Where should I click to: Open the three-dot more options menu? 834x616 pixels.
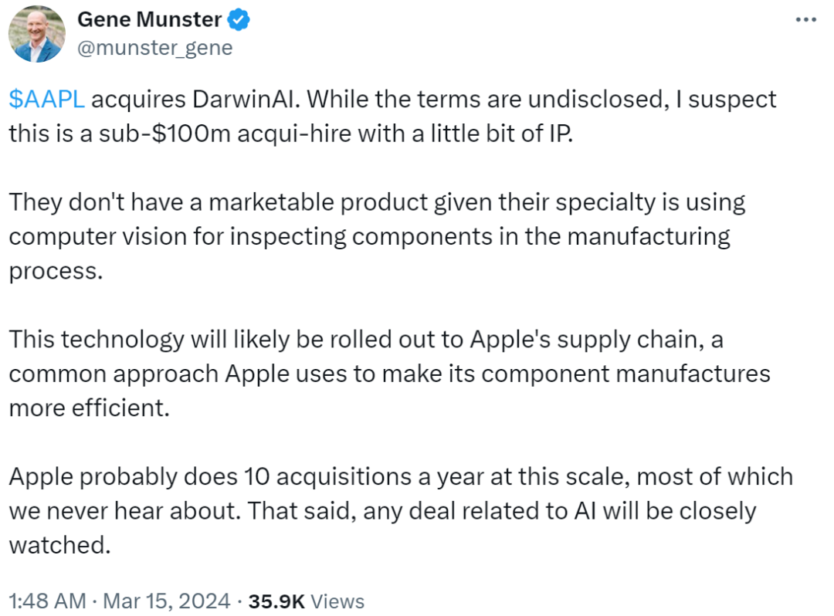click(x=805, y=19)
